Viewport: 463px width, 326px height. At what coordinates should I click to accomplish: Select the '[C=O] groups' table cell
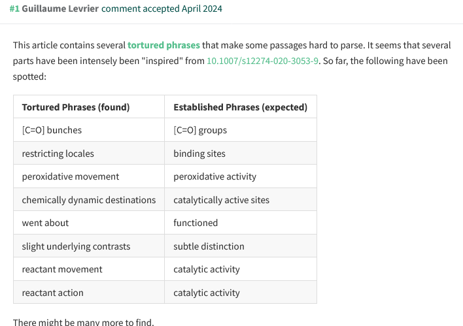pos(200,130)
